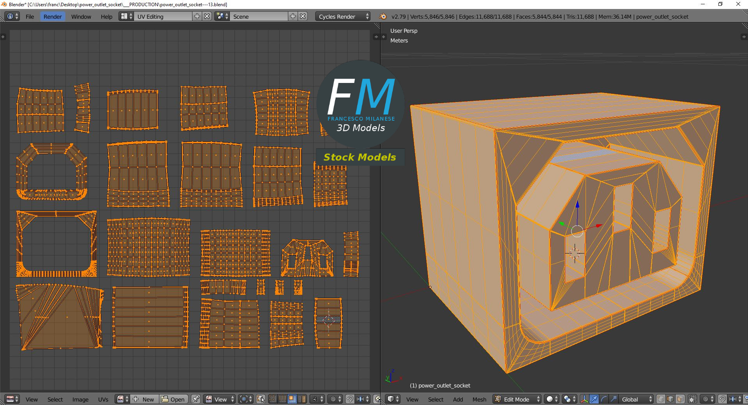Open the screen layout browser icon
The width and height of the screenshot is (748, 405).
tap(126, 16)
